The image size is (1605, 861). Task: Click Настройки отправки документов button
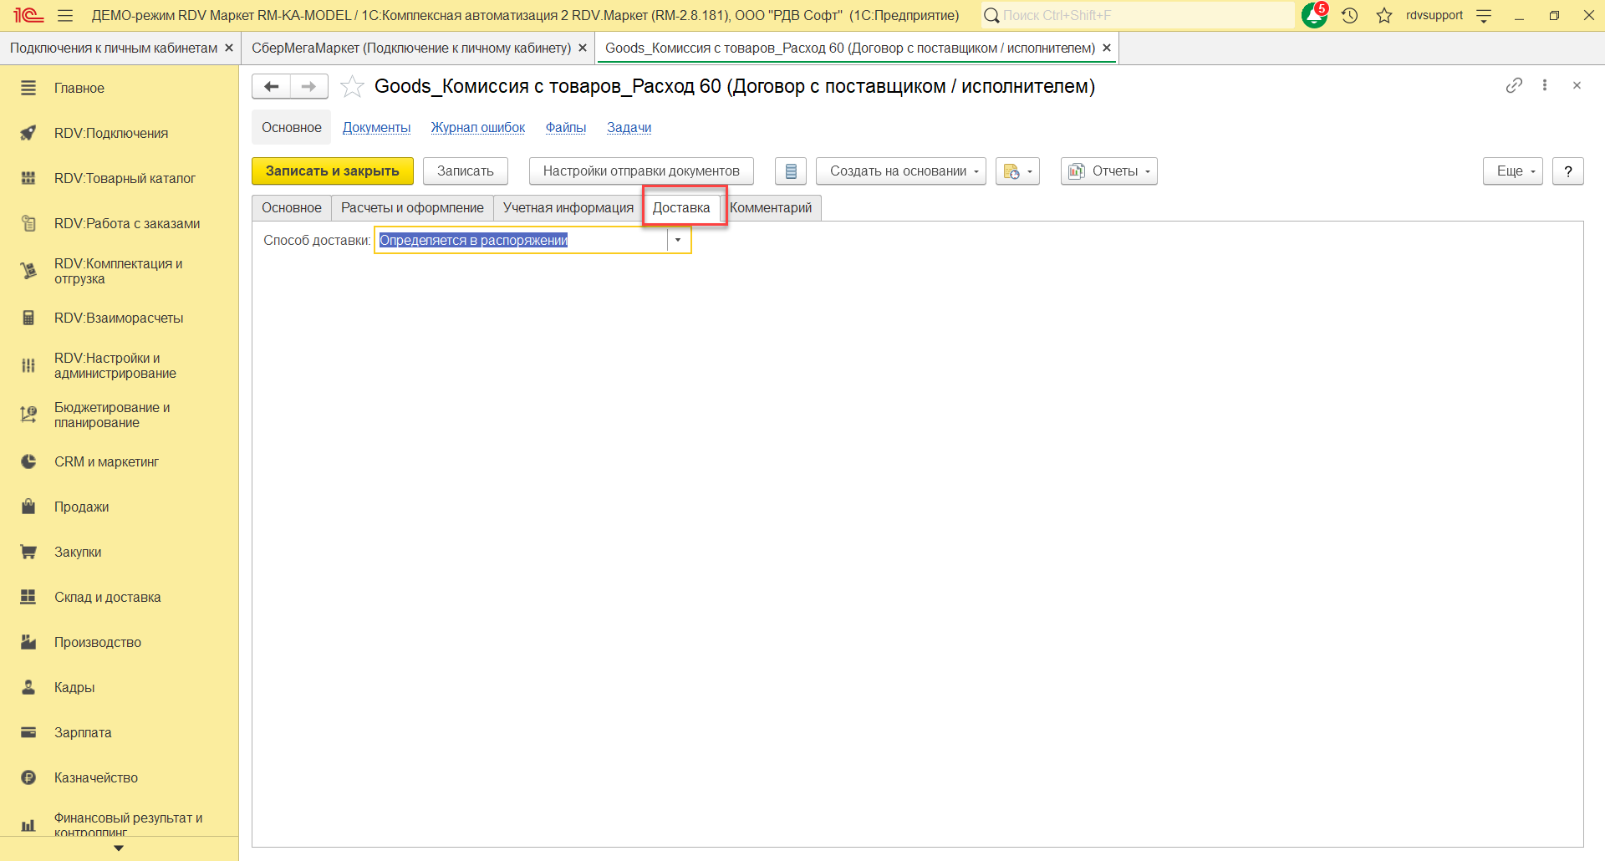coord(640,171)
